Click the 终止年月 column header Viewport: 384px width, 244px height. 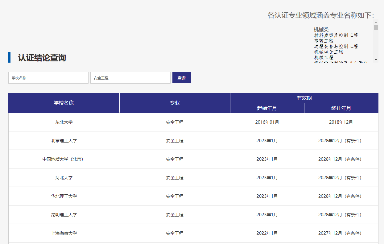pyautogui.click(x=341, y=108)
